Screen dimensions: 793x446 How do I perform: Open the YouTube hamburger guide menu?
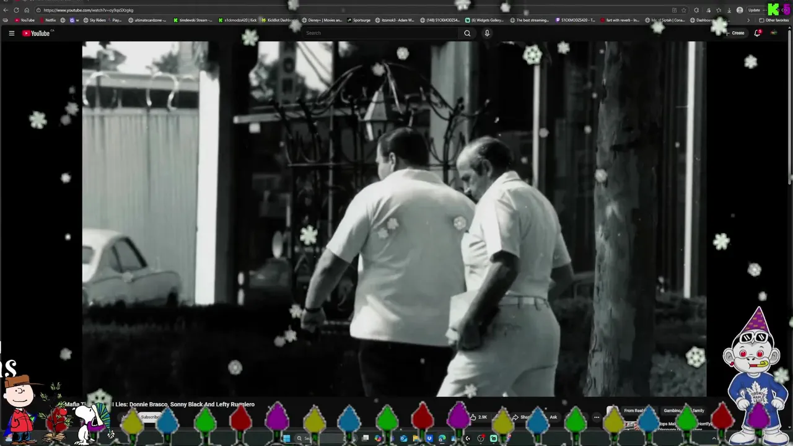[11, 33]
